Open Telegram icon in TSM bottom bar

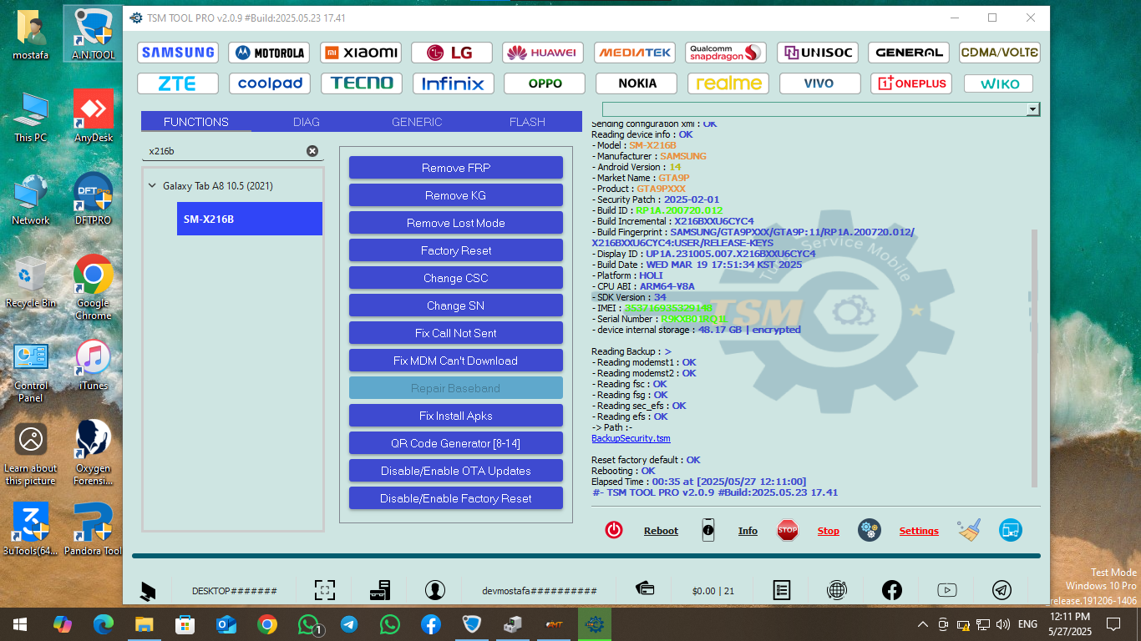coord(1002,590)
